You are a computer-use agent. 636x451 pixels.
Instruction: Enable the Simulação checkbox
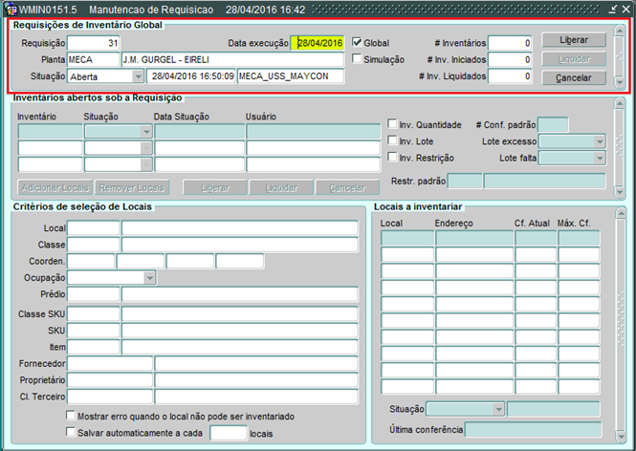coord(358,59)
